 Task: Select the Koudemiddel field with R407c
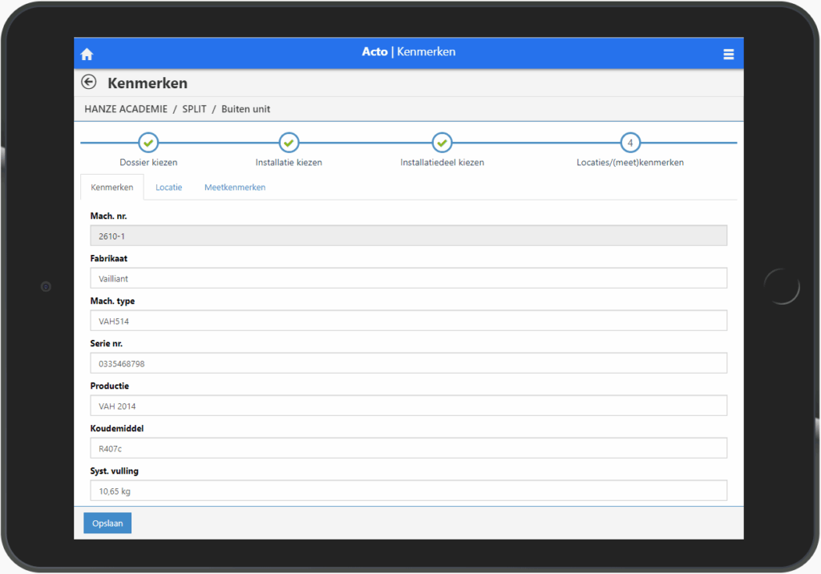click(408, 448)
